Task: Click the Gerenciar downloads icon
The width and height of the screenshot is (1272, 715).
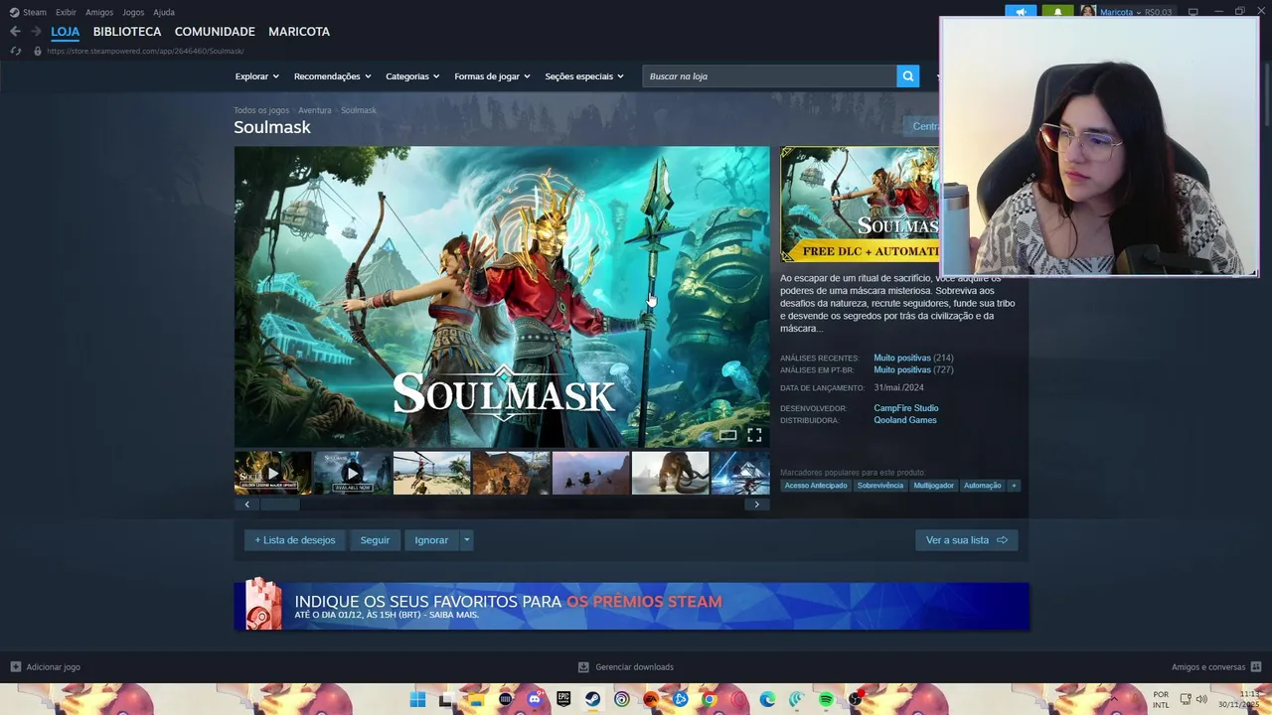Action: pyautogui.click(x=583, y=667)
